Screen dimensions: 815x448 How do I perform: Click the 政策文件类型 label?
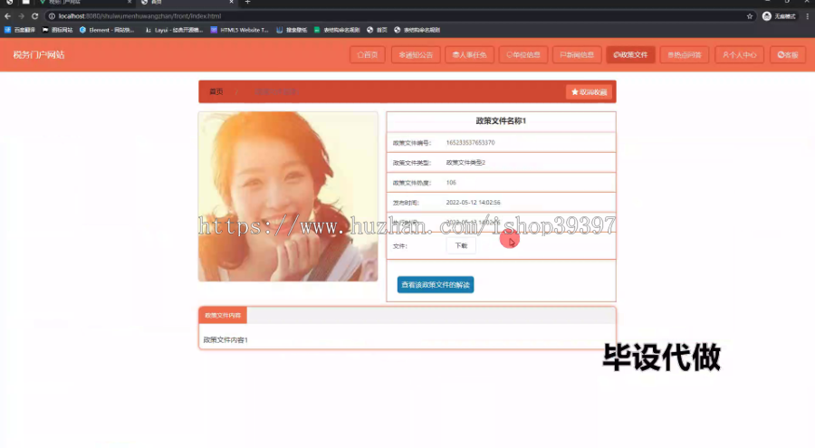pos(412,163)
